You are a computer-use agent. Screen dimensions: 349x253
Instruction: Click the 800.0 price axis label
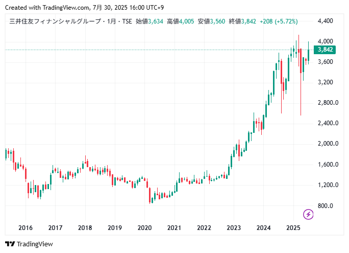[x=326, y=206]
